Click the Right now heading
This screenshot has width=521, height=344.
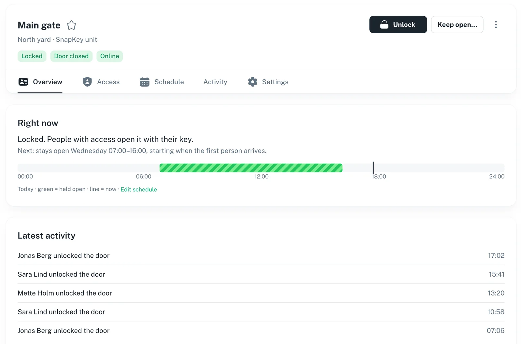38,123
